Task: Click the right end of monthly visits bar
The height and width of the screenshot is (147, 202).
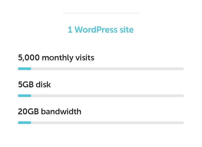Action: 183,69
